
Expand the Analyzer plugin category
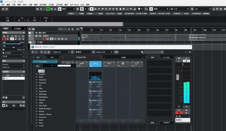click(37, 74)
